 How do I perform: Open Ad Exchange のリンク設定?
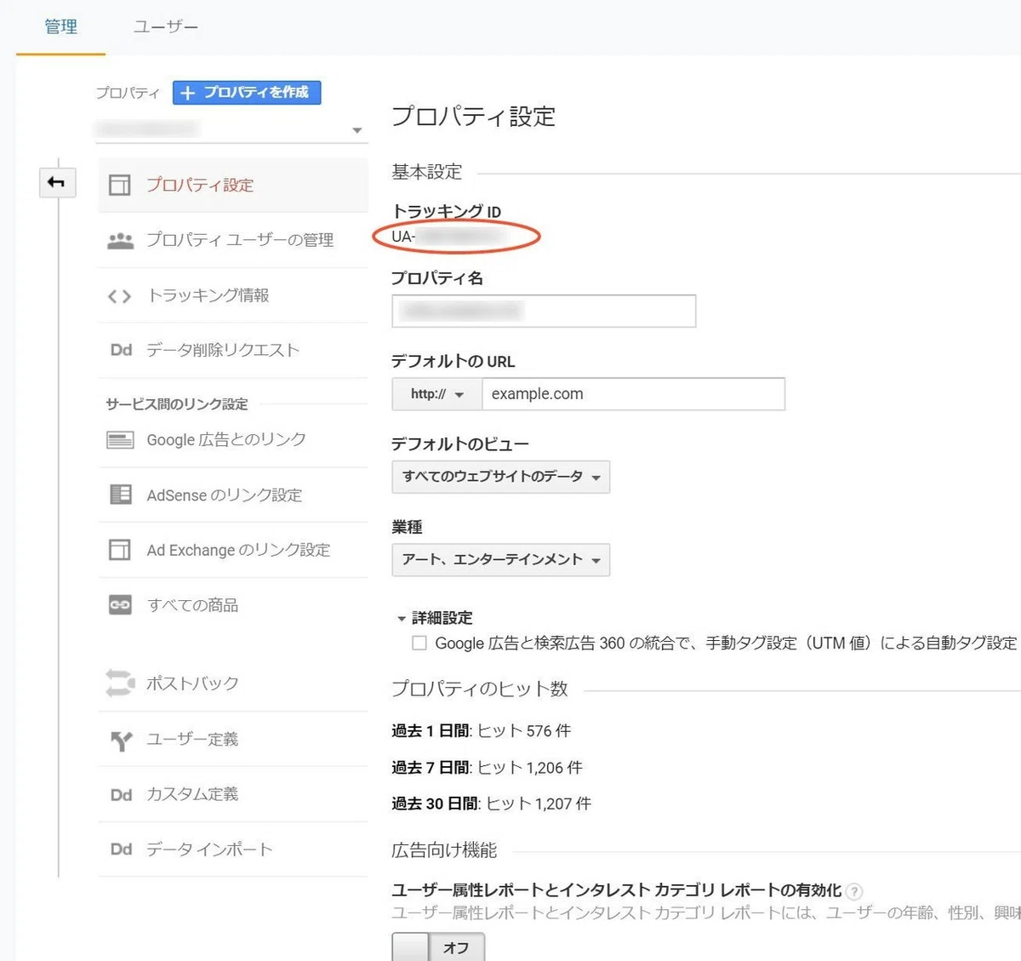pos(233,550)
